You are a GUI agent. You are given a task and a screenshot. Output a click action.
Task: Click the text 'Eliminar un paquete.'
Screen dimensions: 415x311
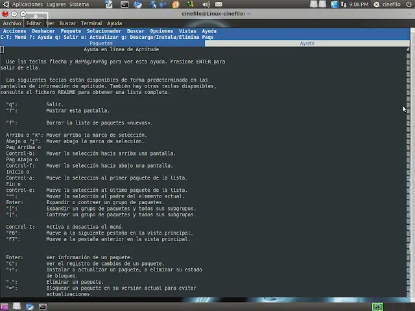click(x=75, y=282)
